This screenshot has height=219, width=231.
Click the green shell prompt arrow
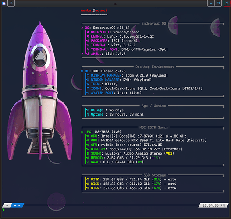(3, 210)
